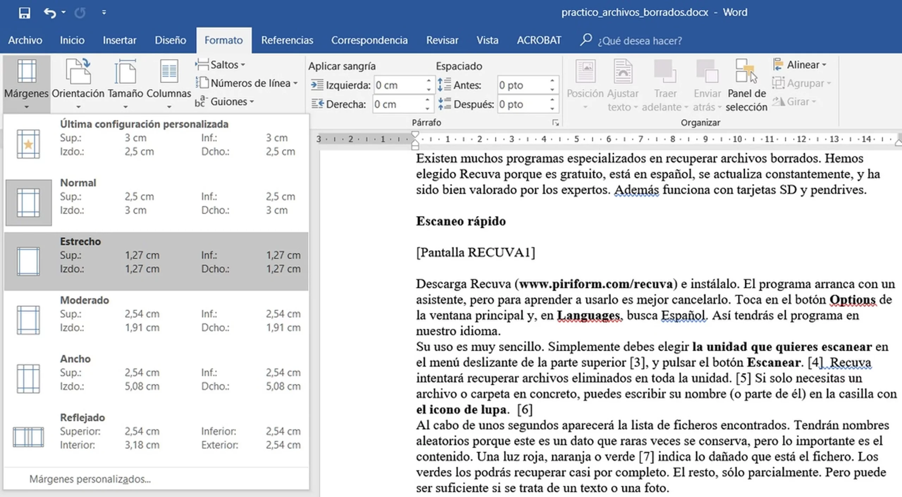Choose the Moderado margin preset
This screenshot has width=902, height=497.
(156, 320)
